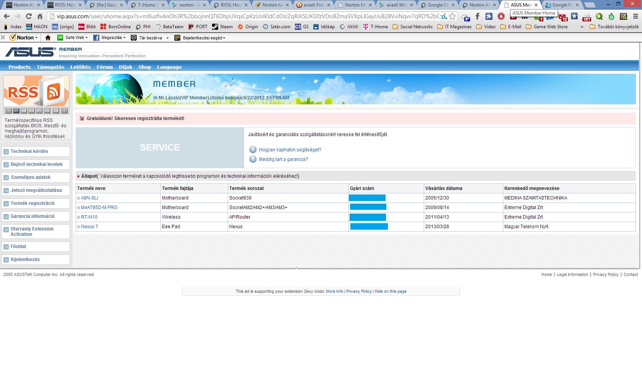Image resolution: width=642 pixels, height=386 pixels.
Task: Select RSS banner slide 03
Action: [31, 111]
